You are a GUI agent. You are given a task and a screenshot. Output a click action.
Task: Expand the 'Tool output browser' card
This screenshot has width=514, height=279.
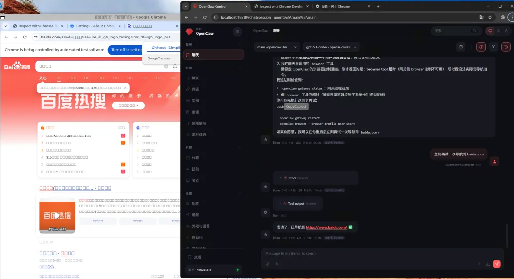click(x=297, y=204)
